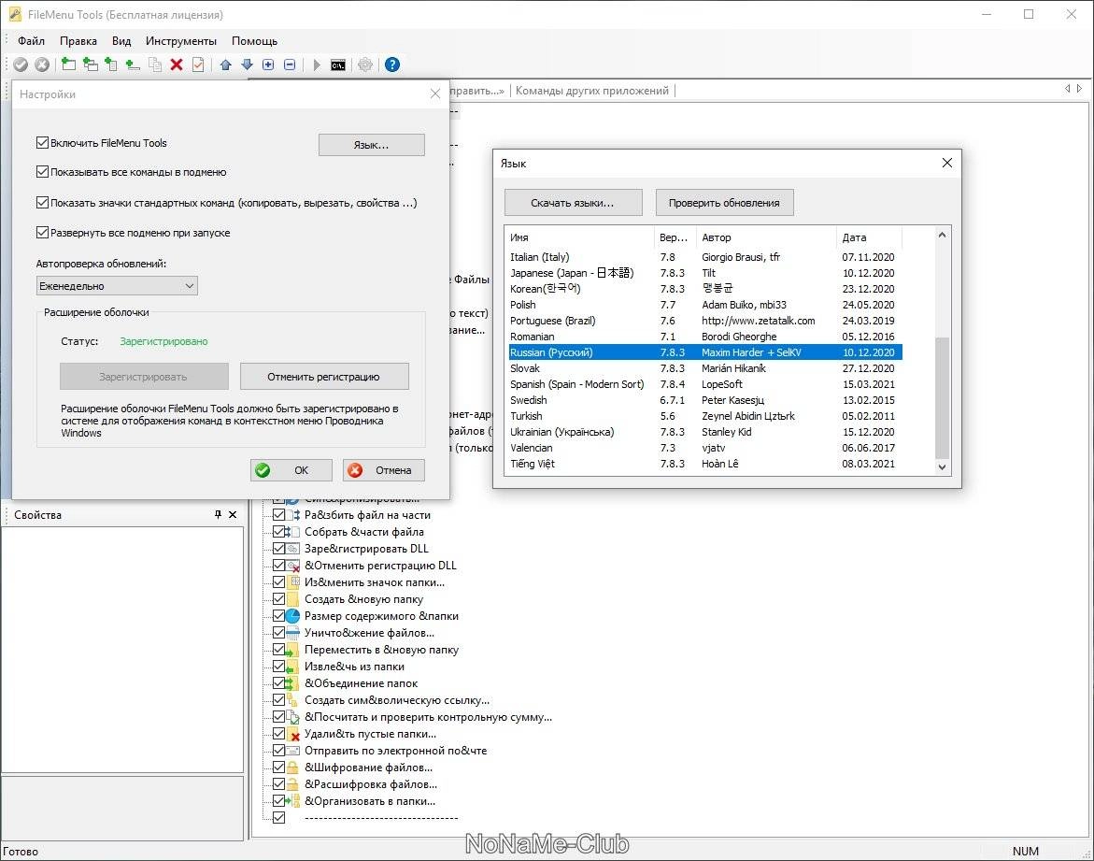The height and width of the screenshot is (861, 1094).
Task: Click the Отмена button in Настройки
Action: click(384, 470)
